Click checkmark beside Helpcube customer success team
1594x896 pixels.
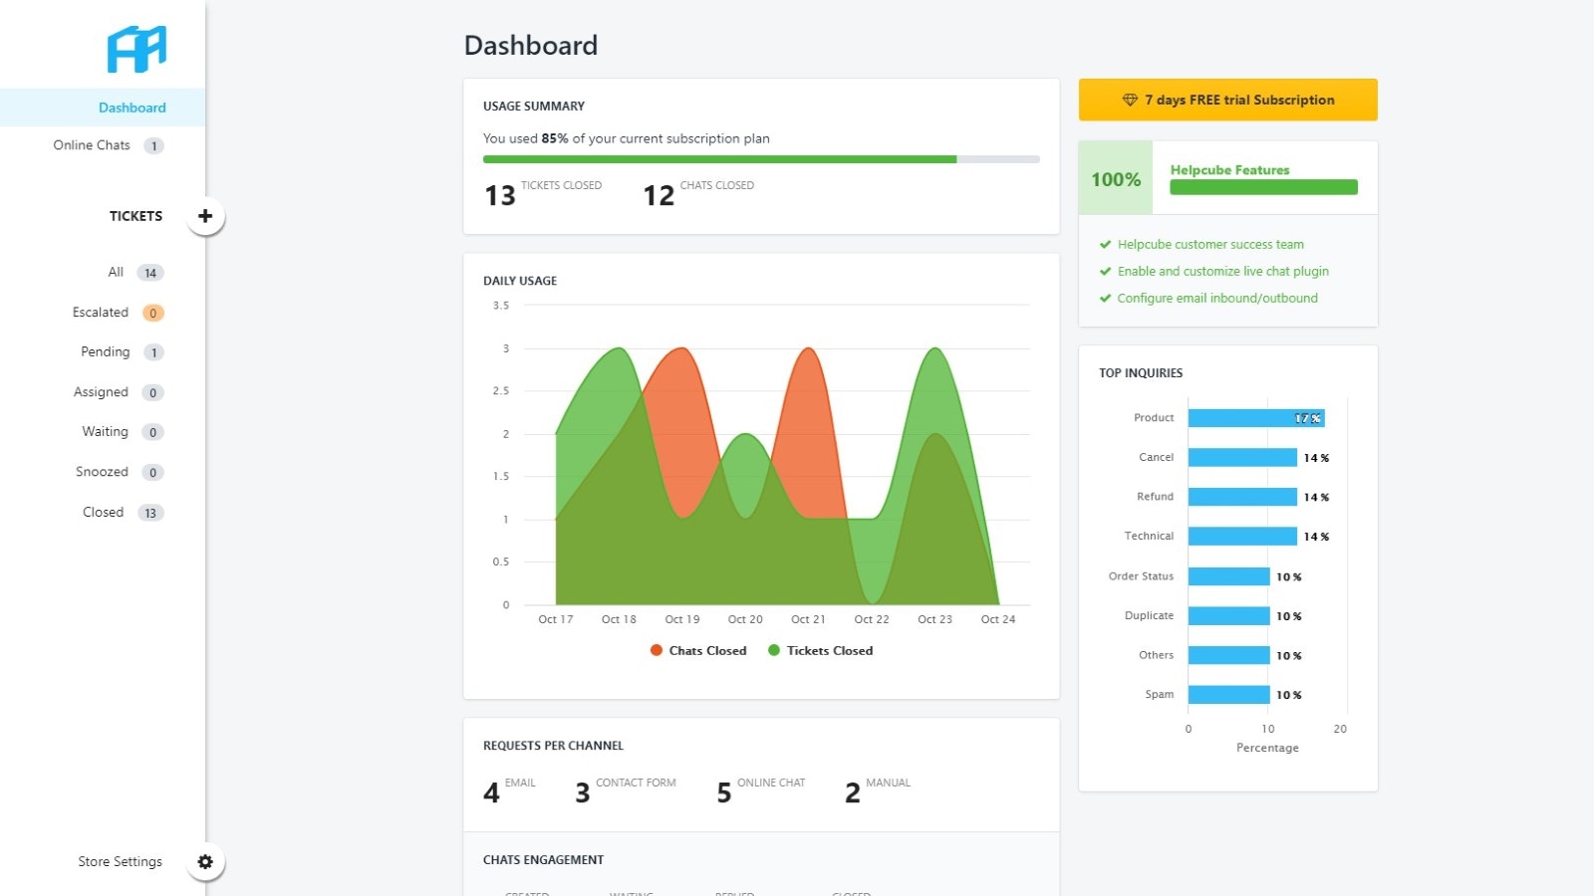click(x=1105, y=244)
